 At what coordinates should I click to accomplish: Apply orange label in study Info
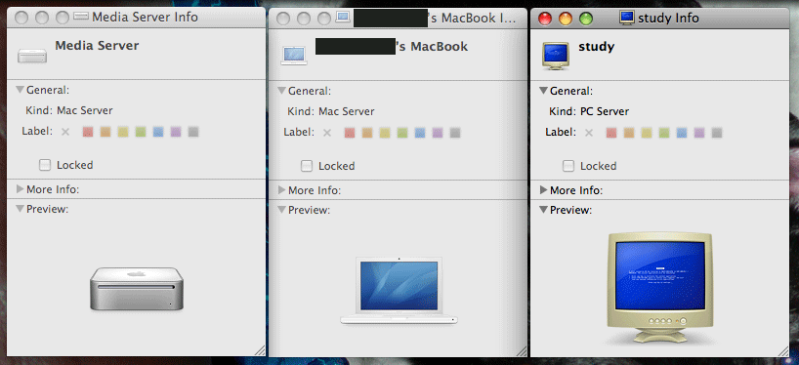click(x=629, y=133)
